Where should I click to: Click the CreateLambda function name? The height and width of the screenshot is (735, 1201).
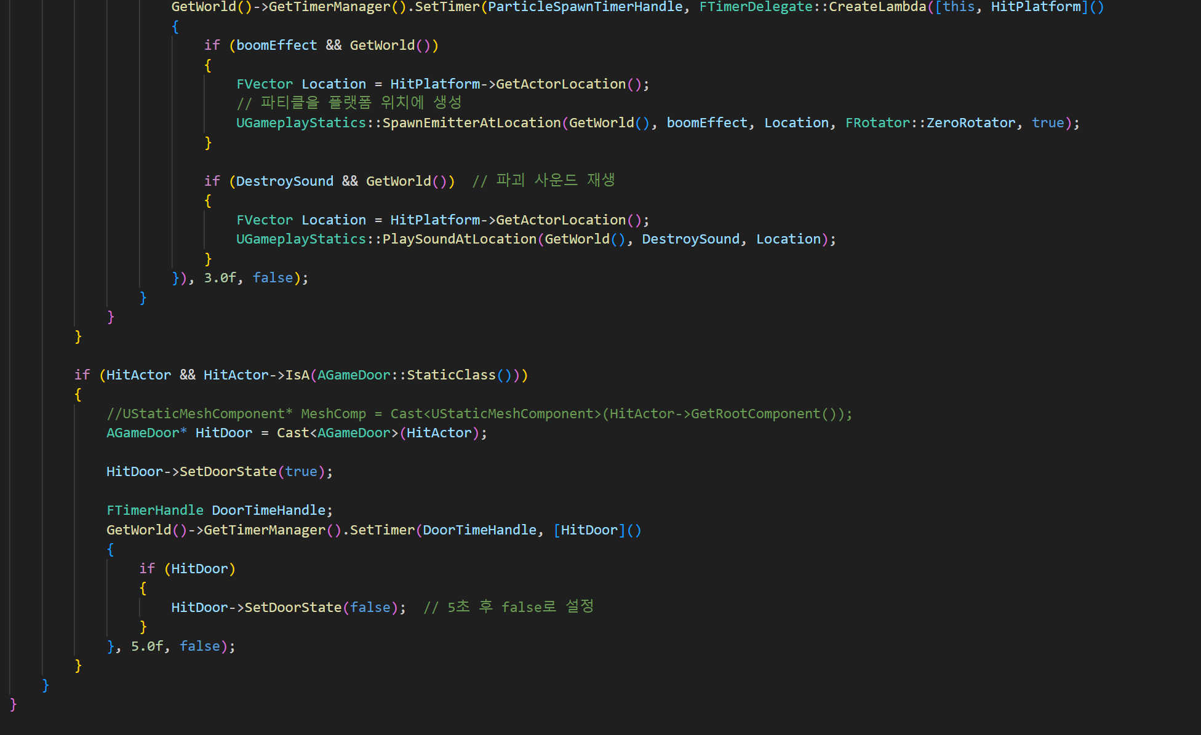[x=877, y=7]
